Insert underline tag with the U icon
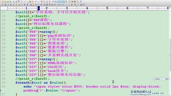 11,5
